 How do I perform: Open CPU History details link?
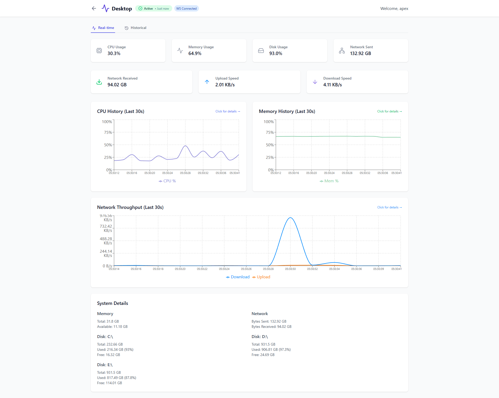pos(228,111)
